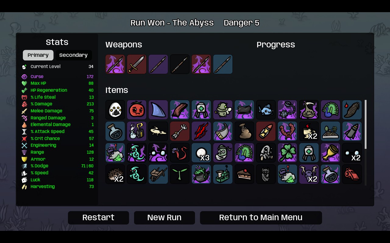The width and height of the screenshot is (390, 243).
Task: Start a New Run
Action: point(165,217)
